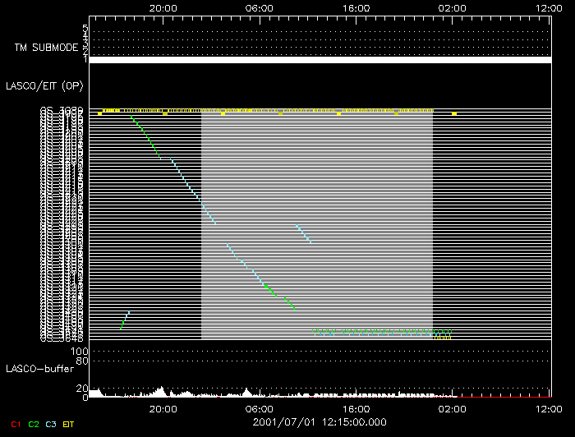Click the small rising green-cyan trace in the lower-left of the plot

click(125, 320)
